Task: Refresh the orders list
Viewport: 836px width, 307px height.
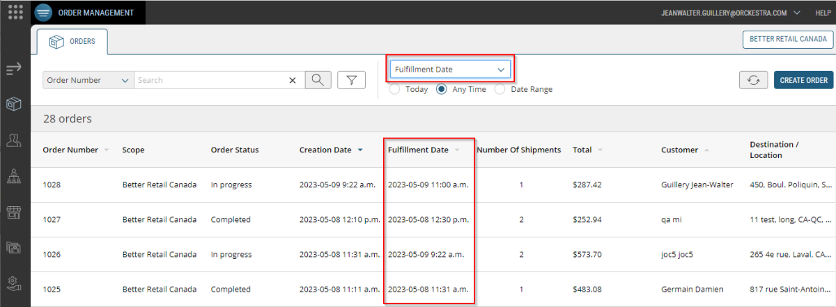Action: (753, 80)
